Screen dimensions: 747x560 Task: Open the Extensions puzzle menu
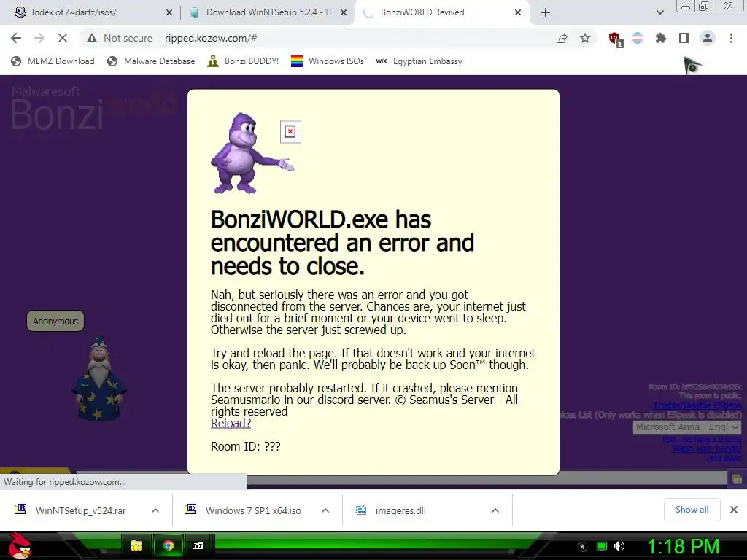(661, 38)
